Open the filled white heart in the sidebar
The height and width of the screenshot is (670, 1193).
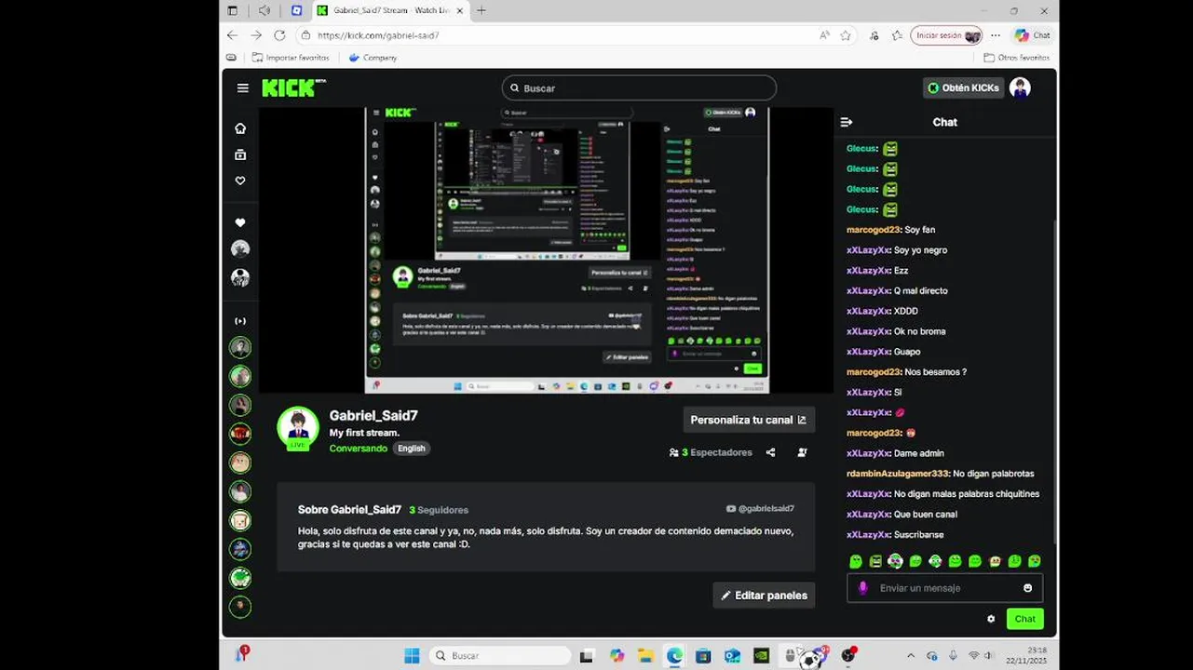pos(240,222)
